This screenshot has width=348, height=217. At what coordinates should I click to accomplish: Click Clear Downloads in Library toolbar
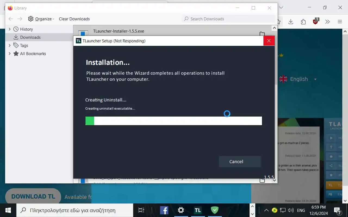pyautogui.click(x=74, y=19)
